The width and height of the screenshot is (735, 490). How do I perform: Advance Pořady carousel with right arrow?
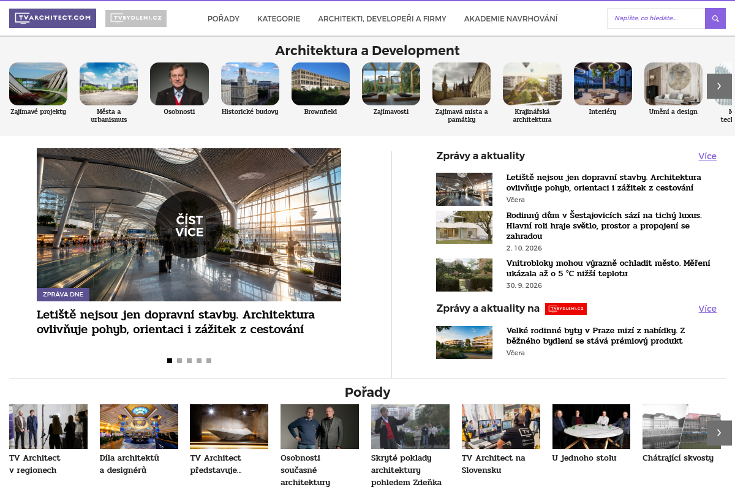(719, 433)
